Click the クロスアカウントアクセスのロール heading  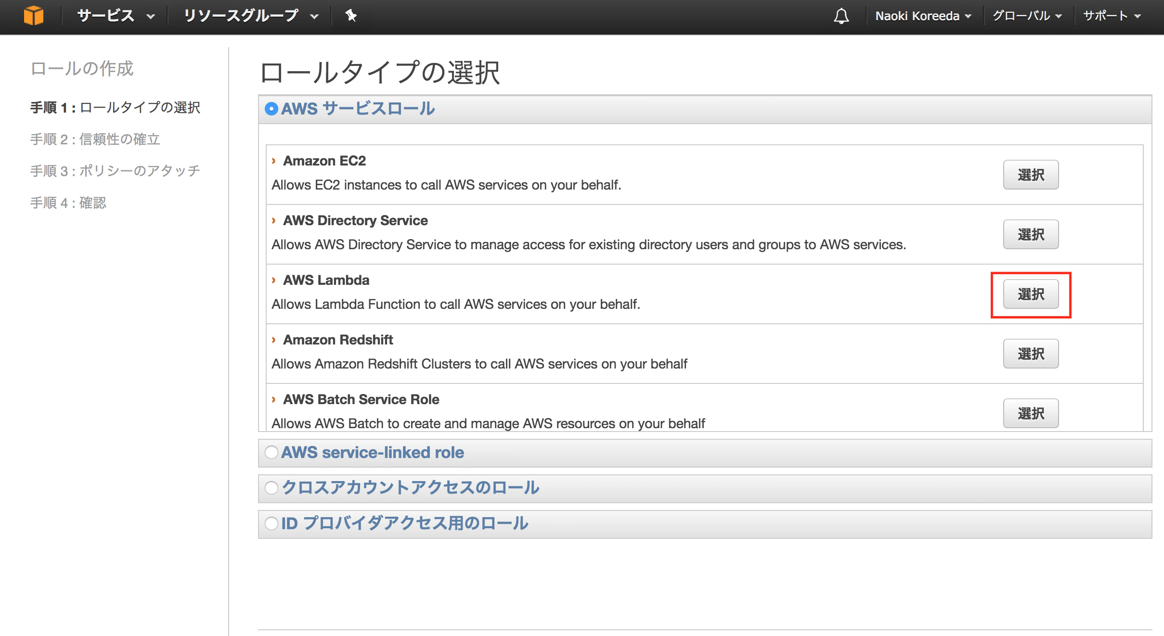coord(410,488)
